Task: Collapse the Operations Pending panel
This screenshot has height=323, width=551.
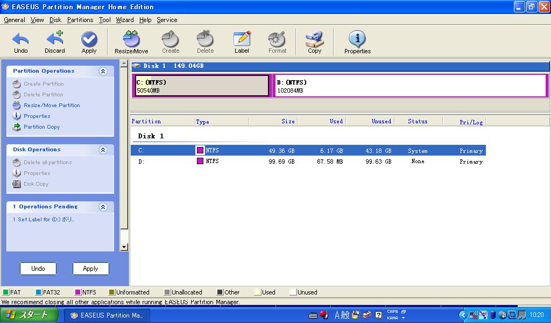Action: (103, 207)
